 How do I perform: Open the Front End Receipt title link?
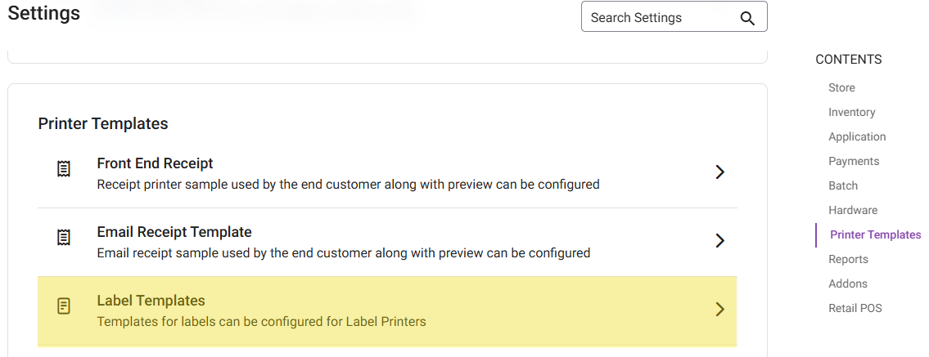point(155,163)
